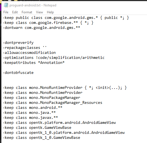
Task: Click the proguard-android.txt title bar text
Action: [x=33, y=5]
